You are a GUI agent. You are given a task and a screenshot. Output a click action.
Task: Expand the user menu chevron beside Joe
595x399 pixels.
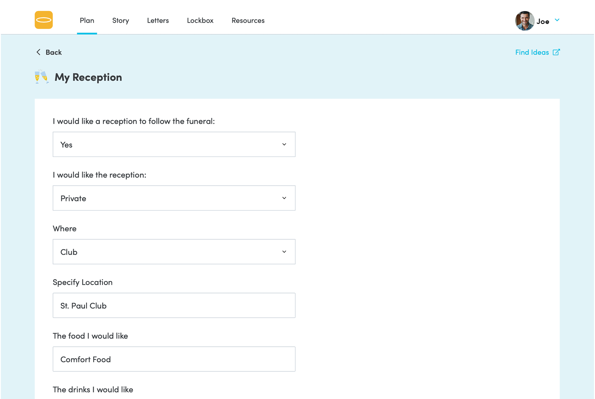click(557, 20)
